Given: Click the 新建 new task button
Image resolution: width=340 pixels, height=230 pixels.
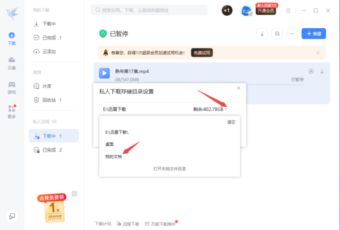Looking at the screenshot, I should point(313,34).
